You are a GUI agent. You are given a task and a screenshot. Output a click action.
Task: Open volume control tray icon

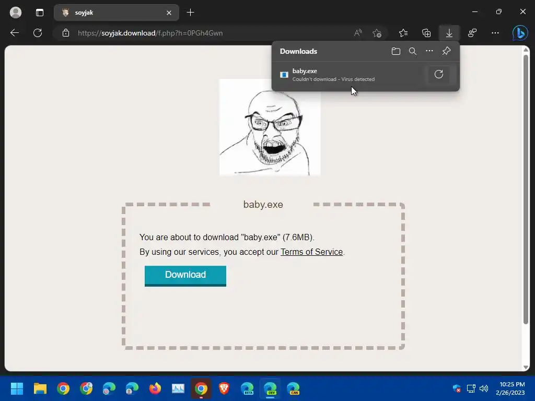click(x=484, y=388)
